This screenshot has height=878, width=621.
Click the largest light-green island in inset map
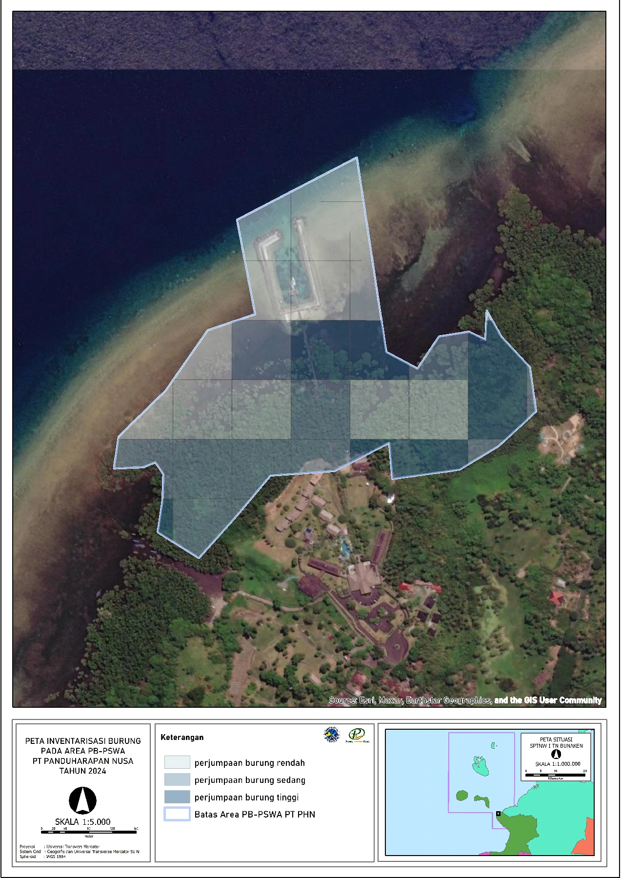(481, 765)
